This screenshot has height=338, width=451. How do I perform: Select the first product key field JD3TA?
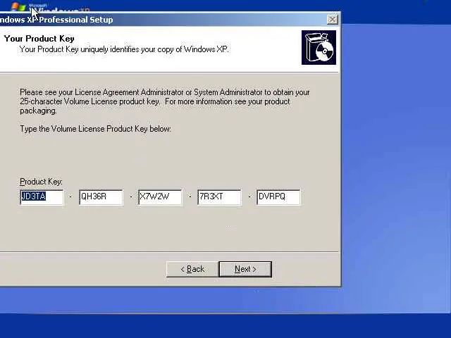42,197
